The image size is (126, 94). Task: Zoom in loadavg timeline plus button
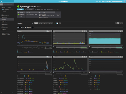tap(18, 47)
